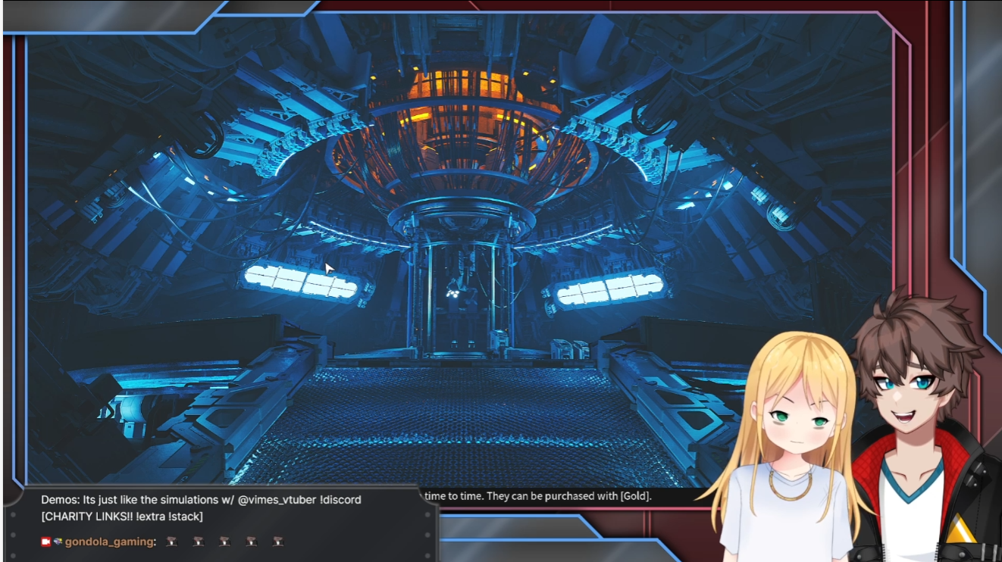Click the blonde-haired VTuber avatar
This screenshot has width=1002, height=562.
click(791, 447)
